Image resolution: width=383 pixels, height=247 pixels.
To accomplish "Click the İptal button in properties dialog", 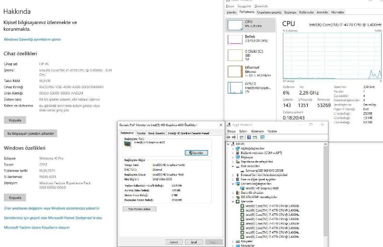I will [x=194, y=242].
